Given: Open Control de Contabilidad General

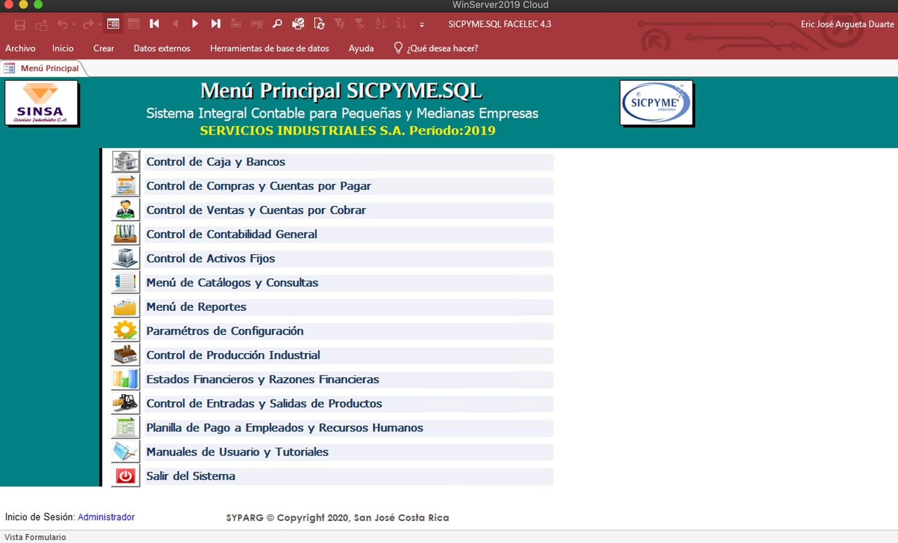Looking at the screenshot, I should (x=349, y=234).
